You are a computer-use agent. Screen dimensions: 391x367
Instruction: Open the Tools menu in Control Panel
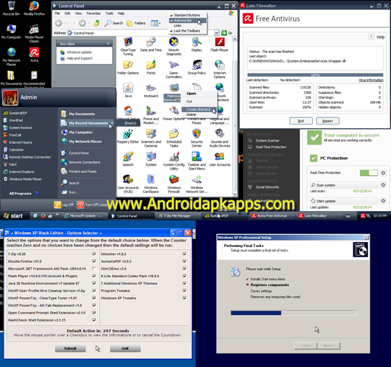(109, 14)
